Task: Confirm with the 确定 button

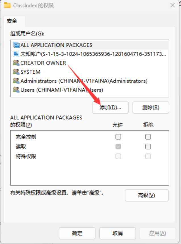Action: tap(77, 233)
